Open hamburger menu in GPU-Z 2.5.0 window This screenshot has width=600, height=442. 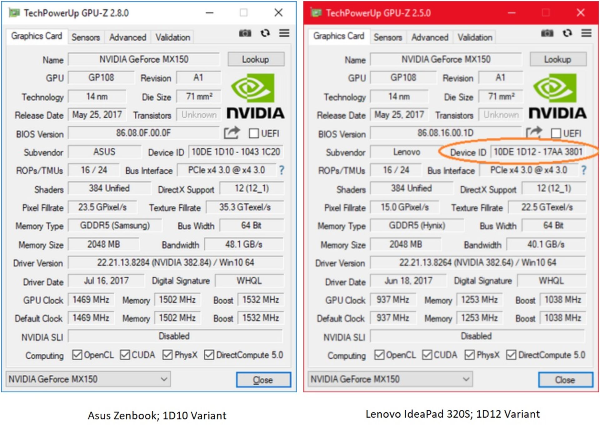(586, 33)
